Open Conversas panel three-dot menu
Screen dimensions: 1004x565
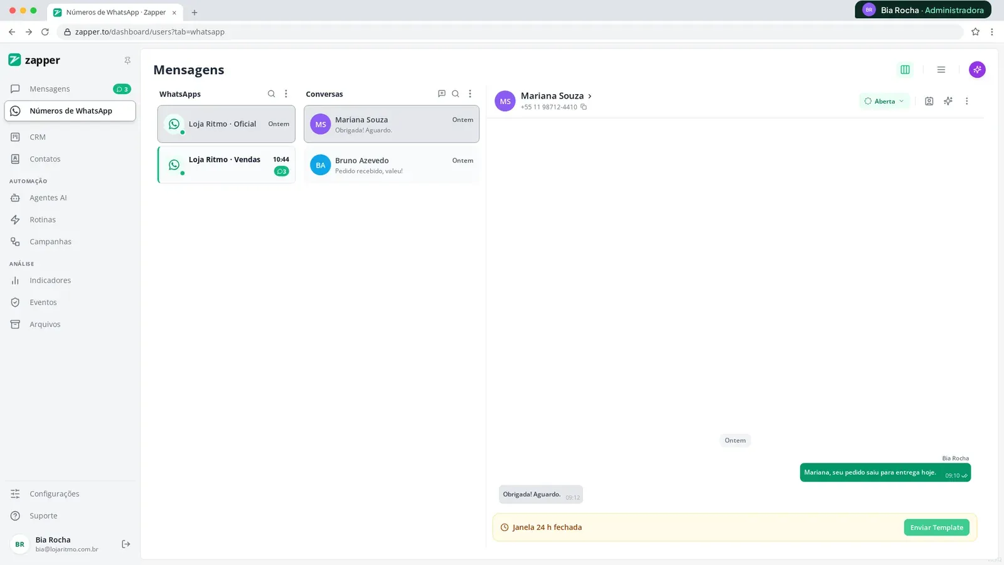[x=470, y=94]
